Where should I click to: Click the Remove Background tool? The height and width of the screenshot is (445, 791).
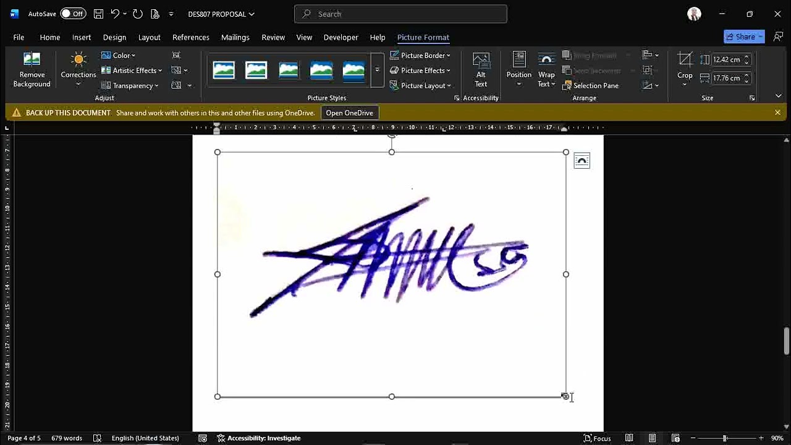pyautogui.click(x=32, y=70)
